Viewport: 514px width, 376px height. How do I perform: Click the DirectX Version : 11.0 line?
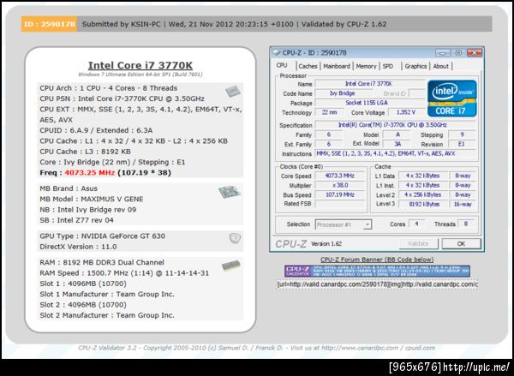click(x=78, y=247)
